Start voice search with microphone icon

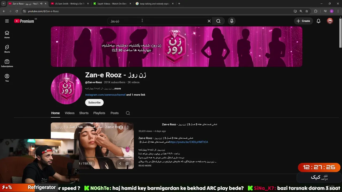232,21
